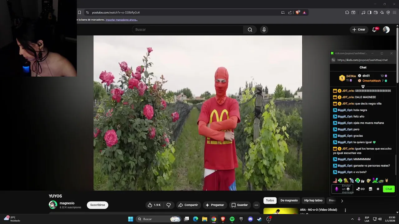Click the Windows taskbar Buscar search box
This screenshot has width=399, height=224.
[x=159, y=219]
